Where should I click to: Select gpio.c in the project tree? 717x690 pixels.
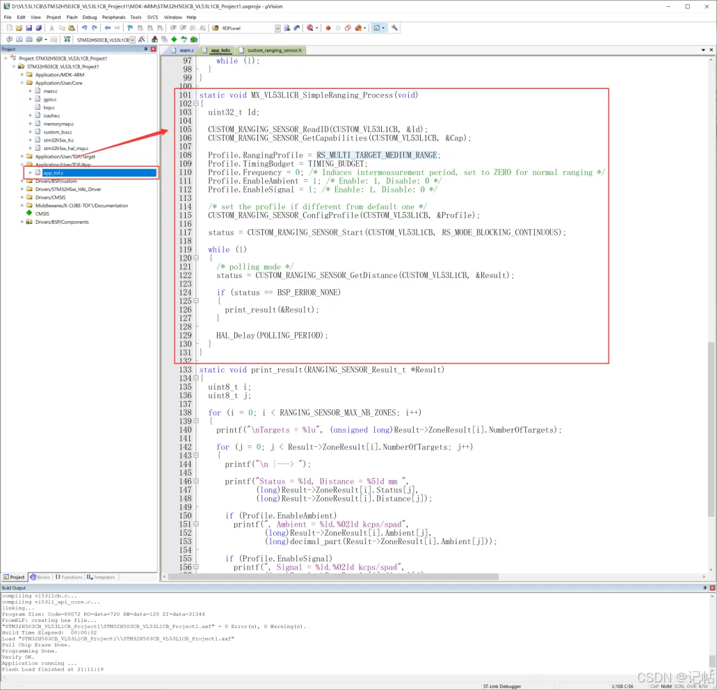click(x=50, y=99)
